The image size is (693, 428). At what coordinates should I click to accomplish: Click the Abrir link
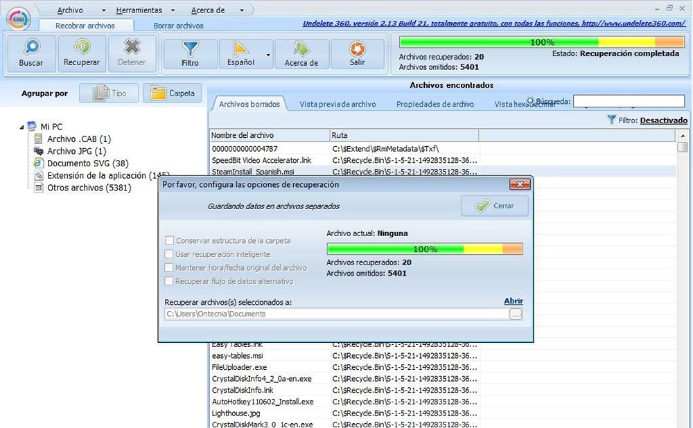point(513,301)
